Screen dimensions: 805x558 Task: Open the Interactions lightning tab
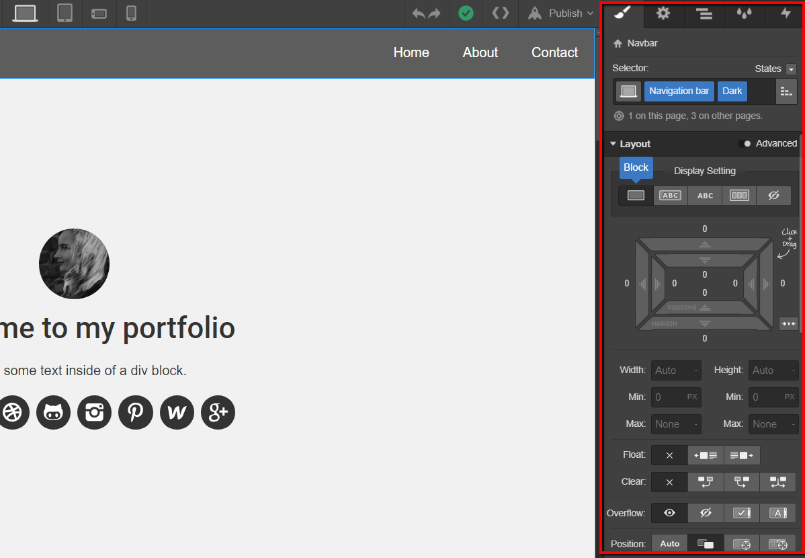[785, 13]
